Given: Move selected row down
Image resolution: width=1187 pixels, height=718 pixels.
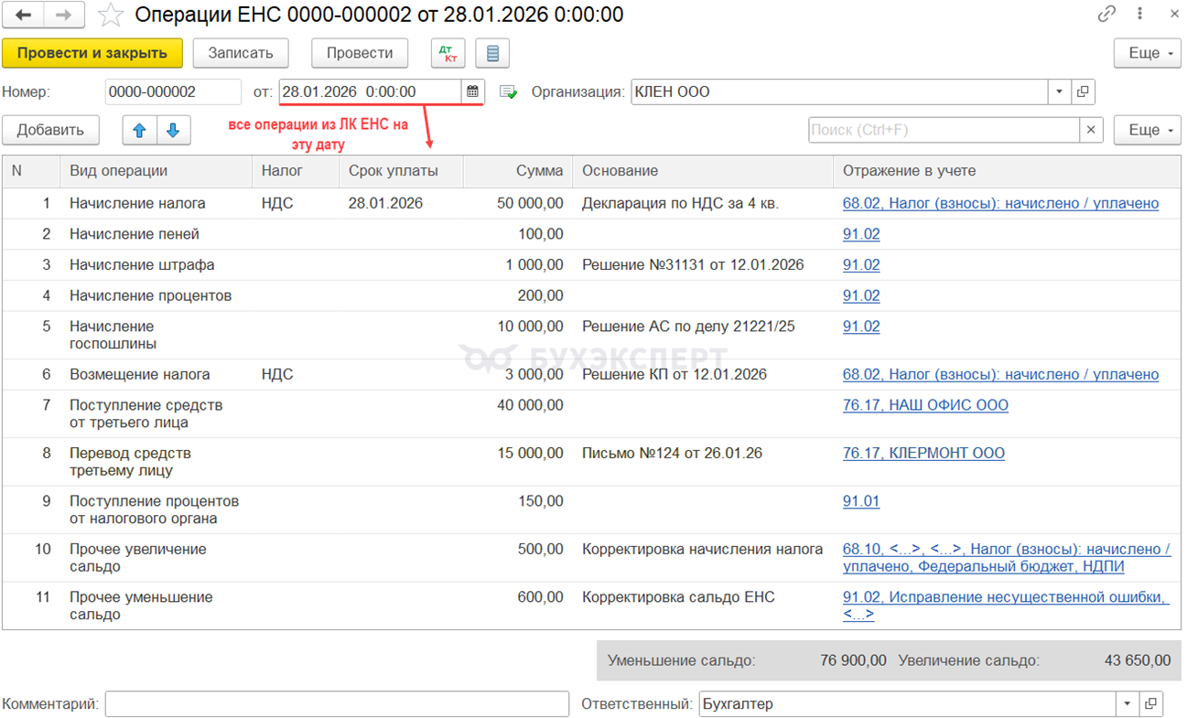Looking at the screenshot, I should 173,130.
